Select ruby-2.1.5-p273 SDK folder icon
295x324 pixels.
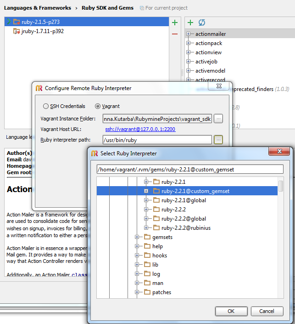click(17, 22)
